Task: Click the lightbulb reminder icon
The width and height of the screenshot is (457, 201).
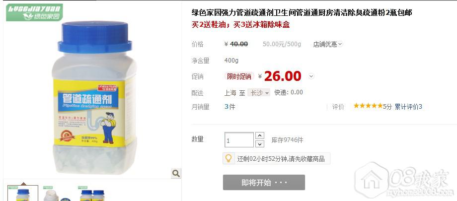Action: [228, 158]
